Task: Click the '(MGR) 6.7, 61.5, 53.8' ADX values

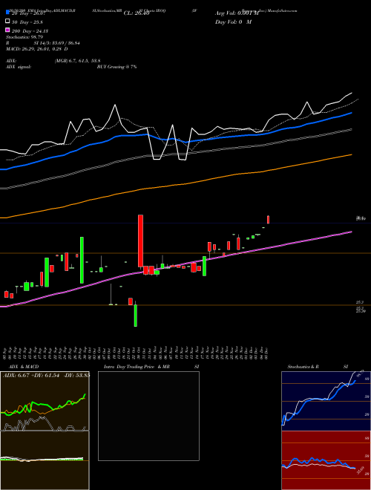Action: [77, 61]
